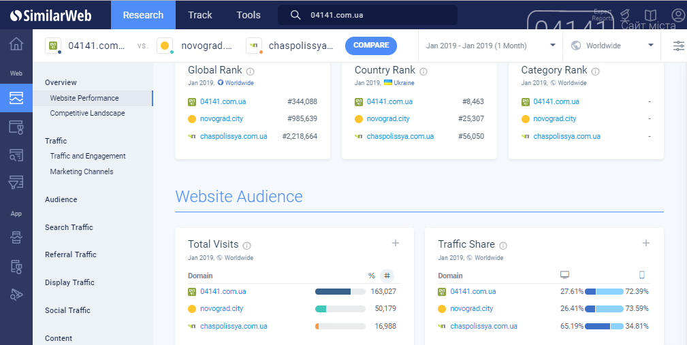Switch Total Visits to percent view
This screenshot has width=687, height=345.
[372, 276]
